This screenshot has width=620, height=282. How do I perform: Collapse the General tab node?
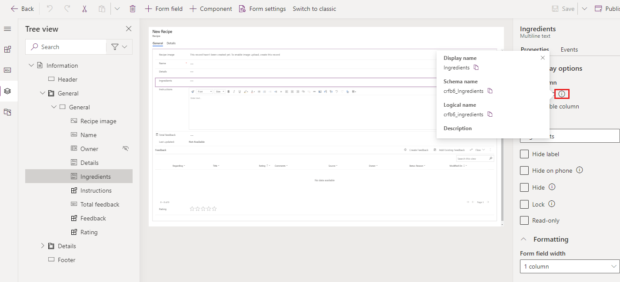pyautogui.click(x=42, y=93)
